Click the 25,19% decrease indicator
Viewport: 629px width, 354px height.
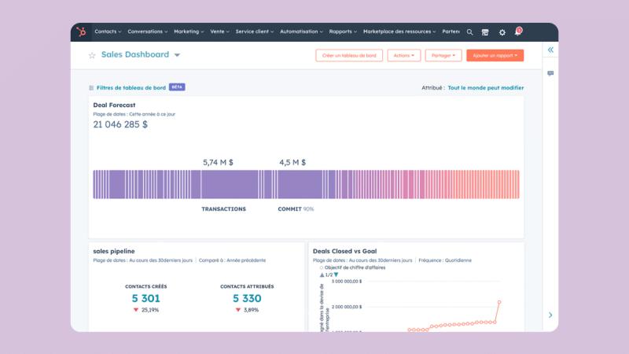coord(146,310)
